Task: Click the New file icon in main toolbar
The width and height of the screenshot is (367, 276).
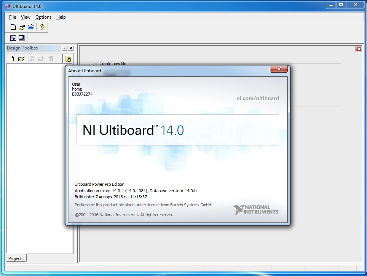Action: 13,27
